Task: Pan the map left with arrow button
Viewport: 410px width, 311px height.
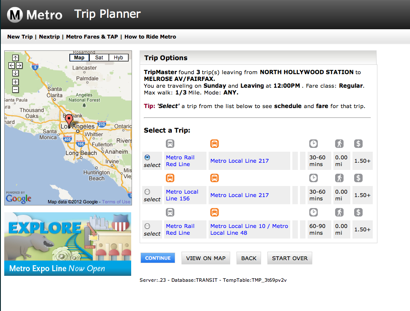Action: click(11, 65)
